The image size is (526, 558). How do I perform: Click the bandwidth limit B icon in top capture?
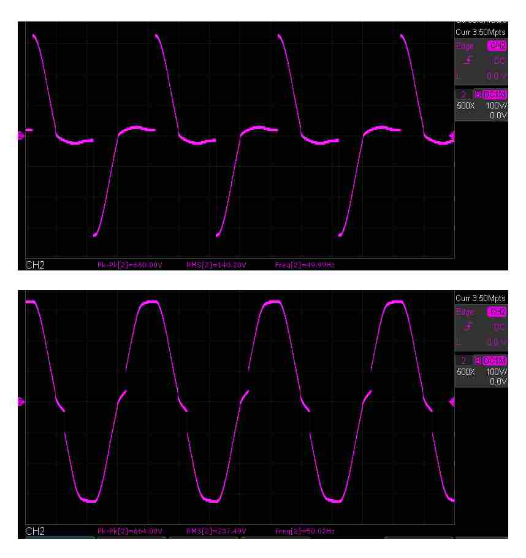coord(478,95)
